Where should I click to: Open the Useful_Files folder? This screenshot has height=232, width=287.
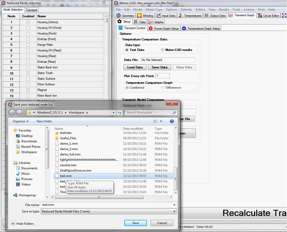(68, 138)
